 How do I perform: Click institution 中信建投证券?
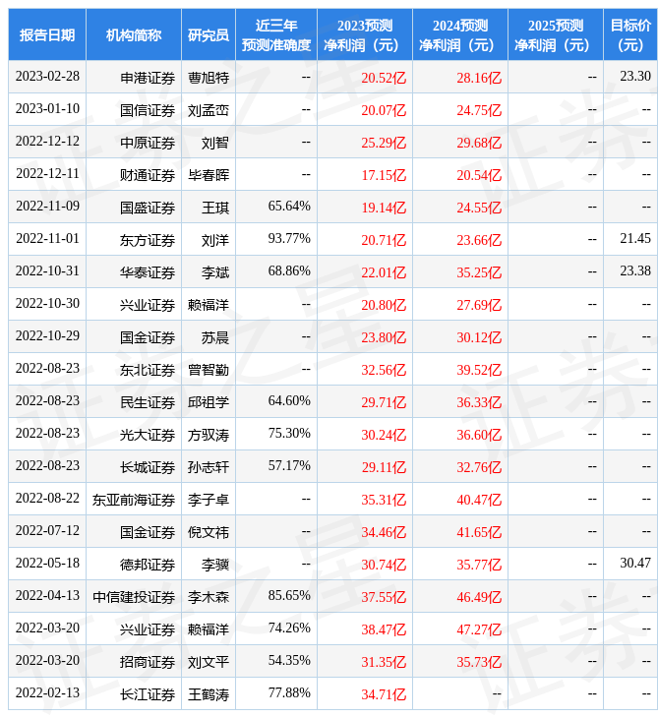(134, 598)
